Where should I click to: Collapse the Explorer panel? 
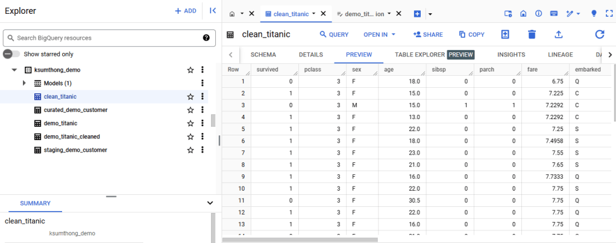[x=212, y=11]
